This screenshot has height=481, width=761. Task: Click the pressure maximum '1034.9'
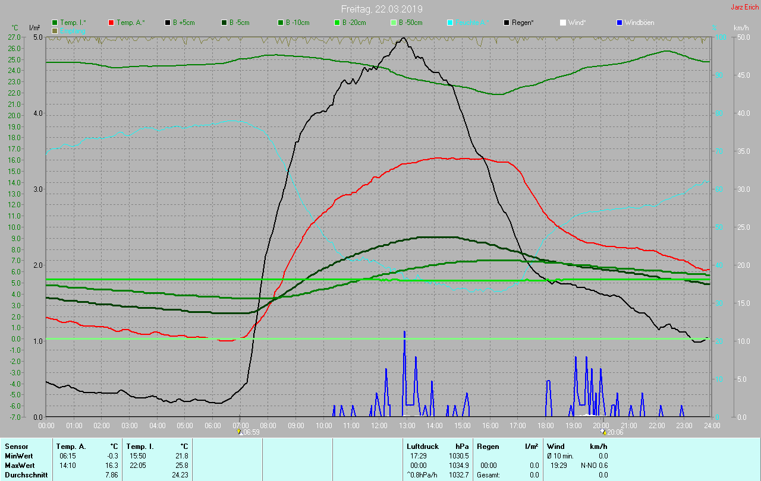[459, 466]
